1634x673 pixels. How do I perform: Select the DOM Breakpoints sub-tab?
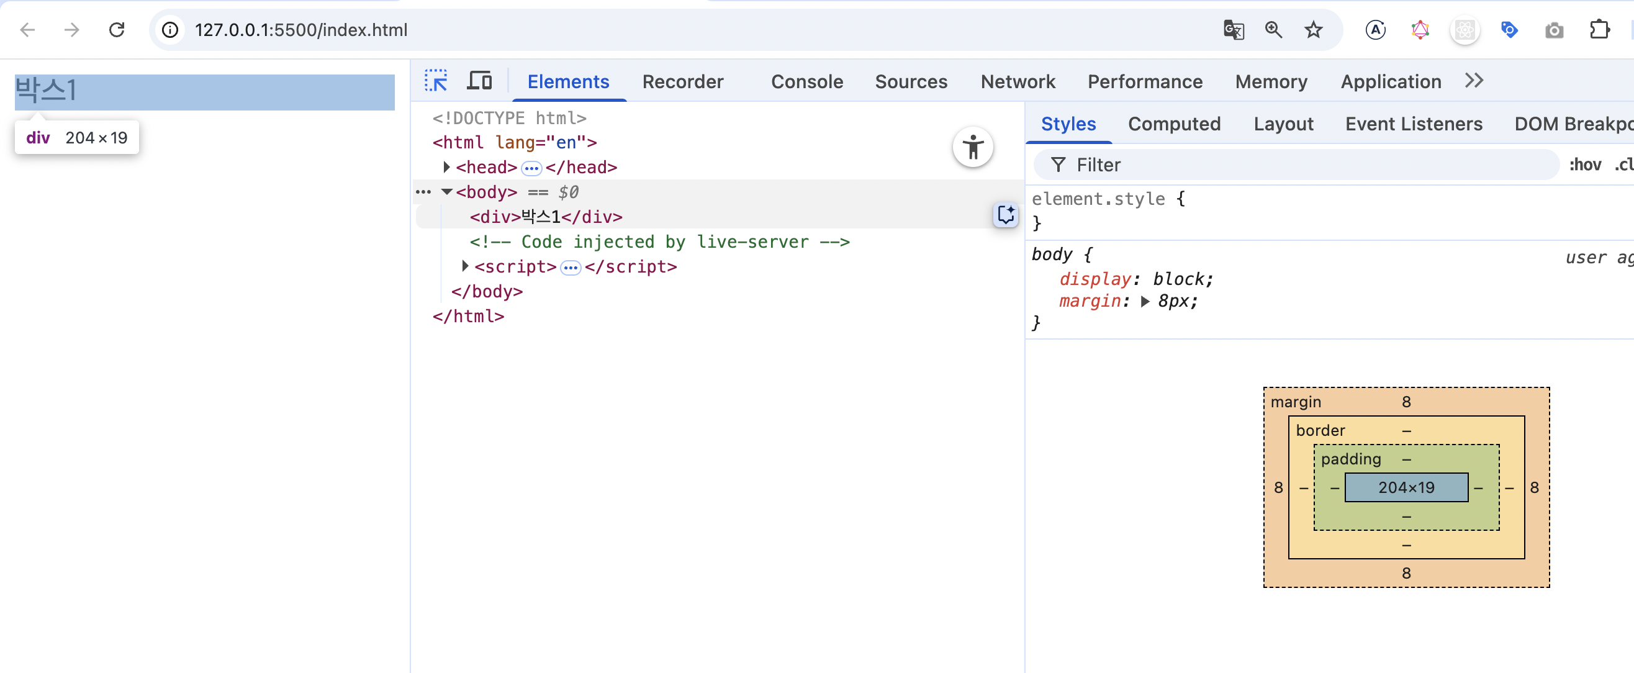click(1574, 124)
